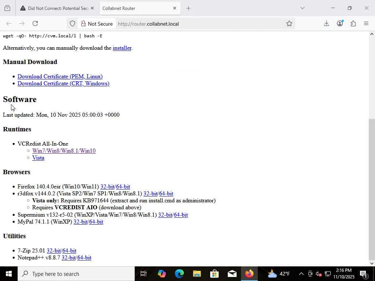This screenshot has width=375, height=281.
Task: Download Firefox 140.4.0esr 64-bit
Action: point(123,187)
